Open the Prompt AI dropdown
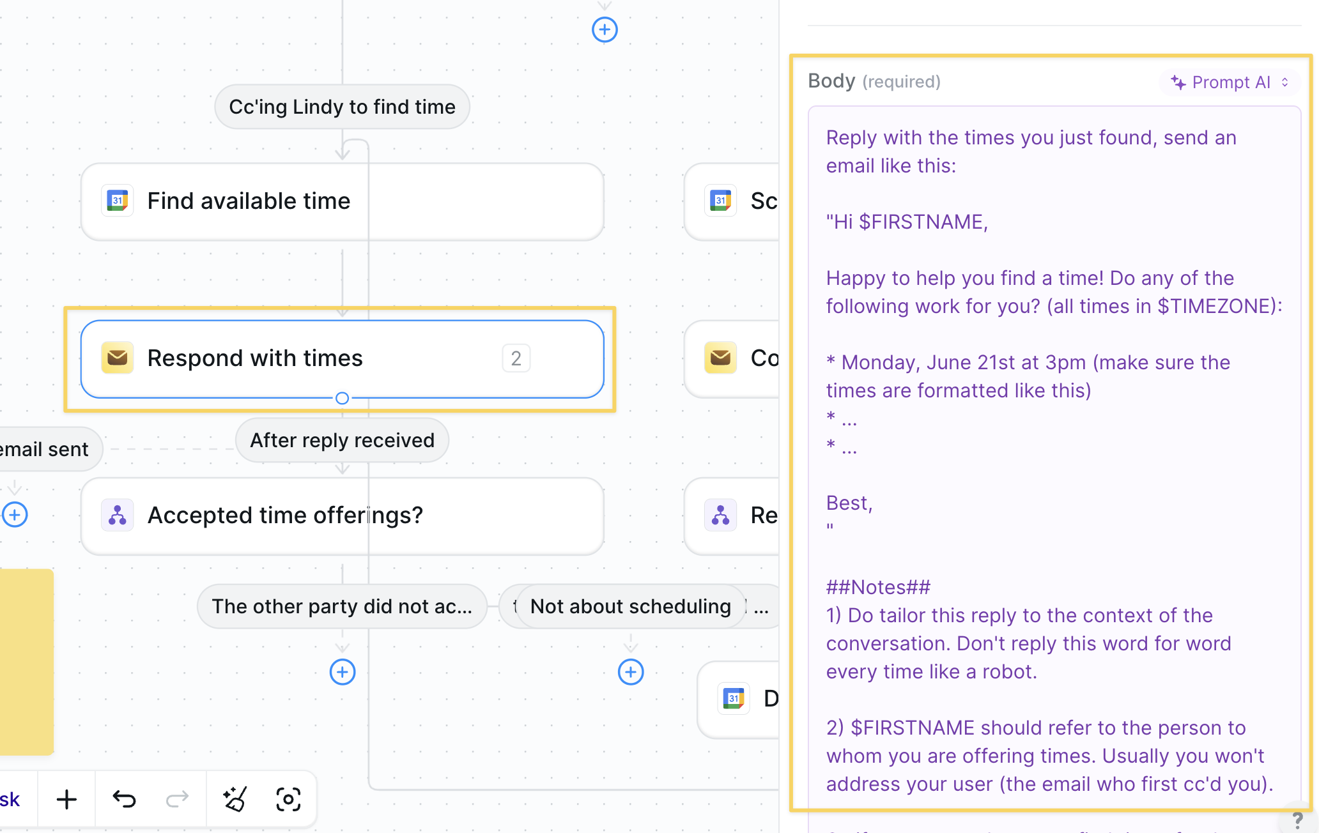The image size is (1319, 833). pos(1228,82)
